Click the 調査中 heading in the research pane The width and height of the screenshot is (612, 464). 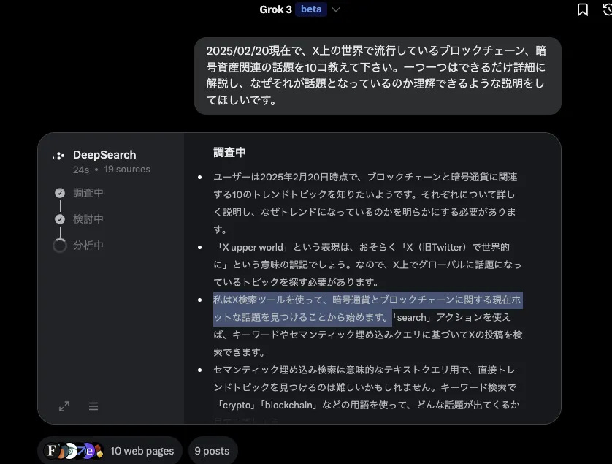[x=229, y=152]
